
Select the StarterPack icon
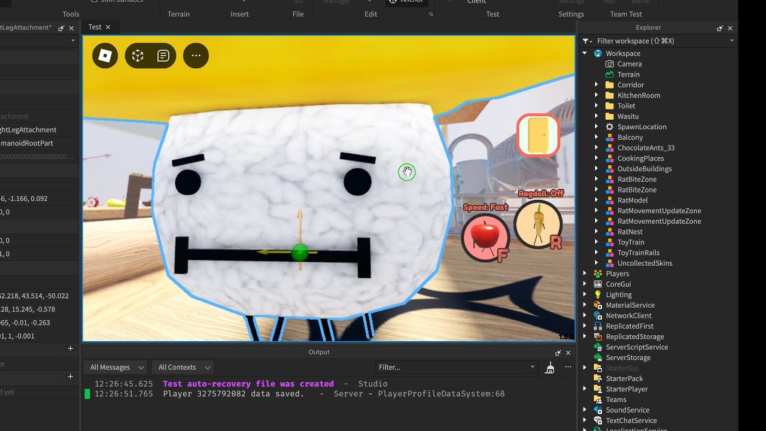pyautogui.click(x=597, y=378)
